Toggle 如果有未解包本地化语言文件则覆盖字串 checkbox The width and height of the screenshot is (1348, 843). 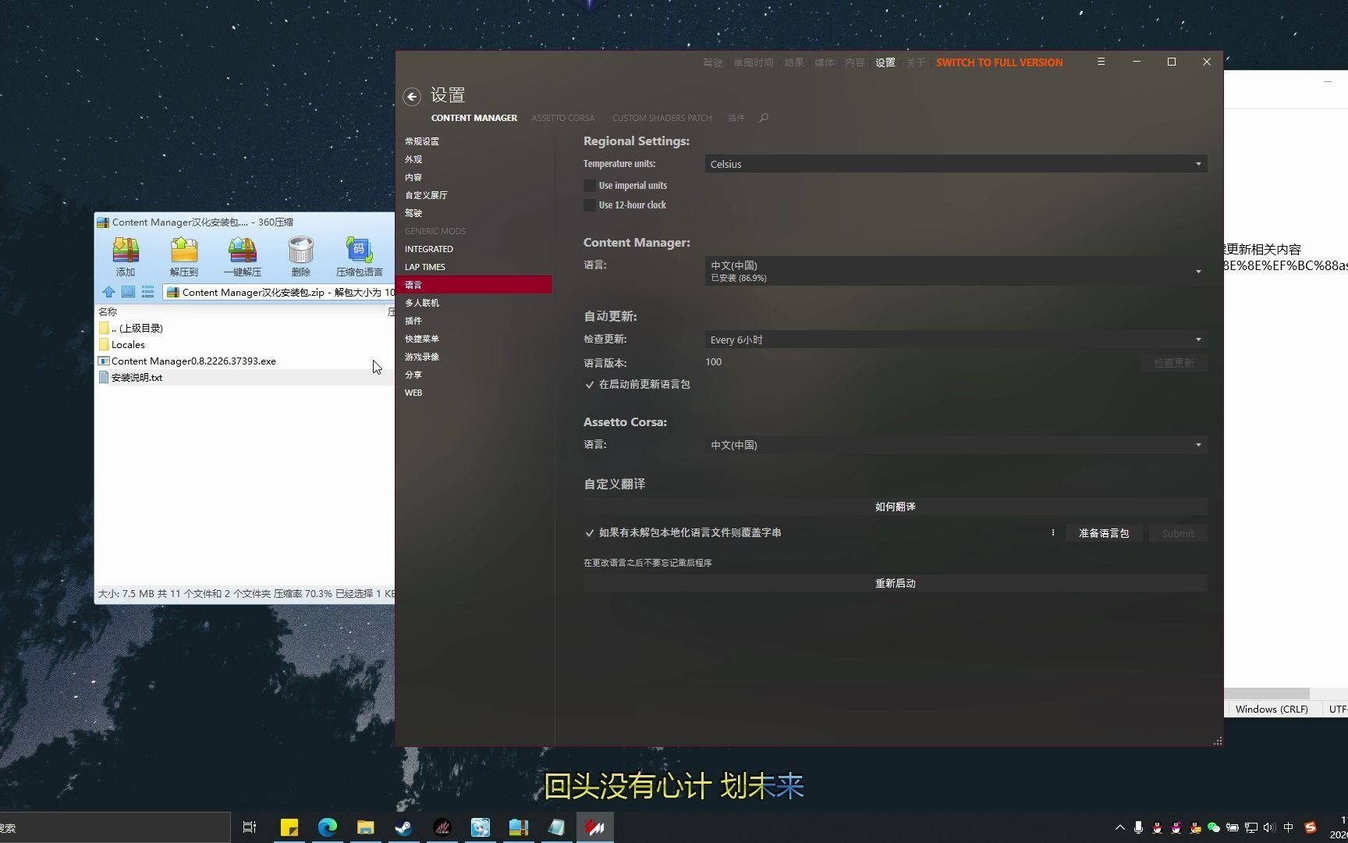click(x=590, y=533)
